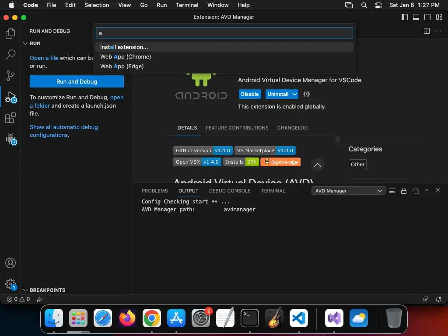Open the Accounts icon in activity bar

click(x=10, y=263)
